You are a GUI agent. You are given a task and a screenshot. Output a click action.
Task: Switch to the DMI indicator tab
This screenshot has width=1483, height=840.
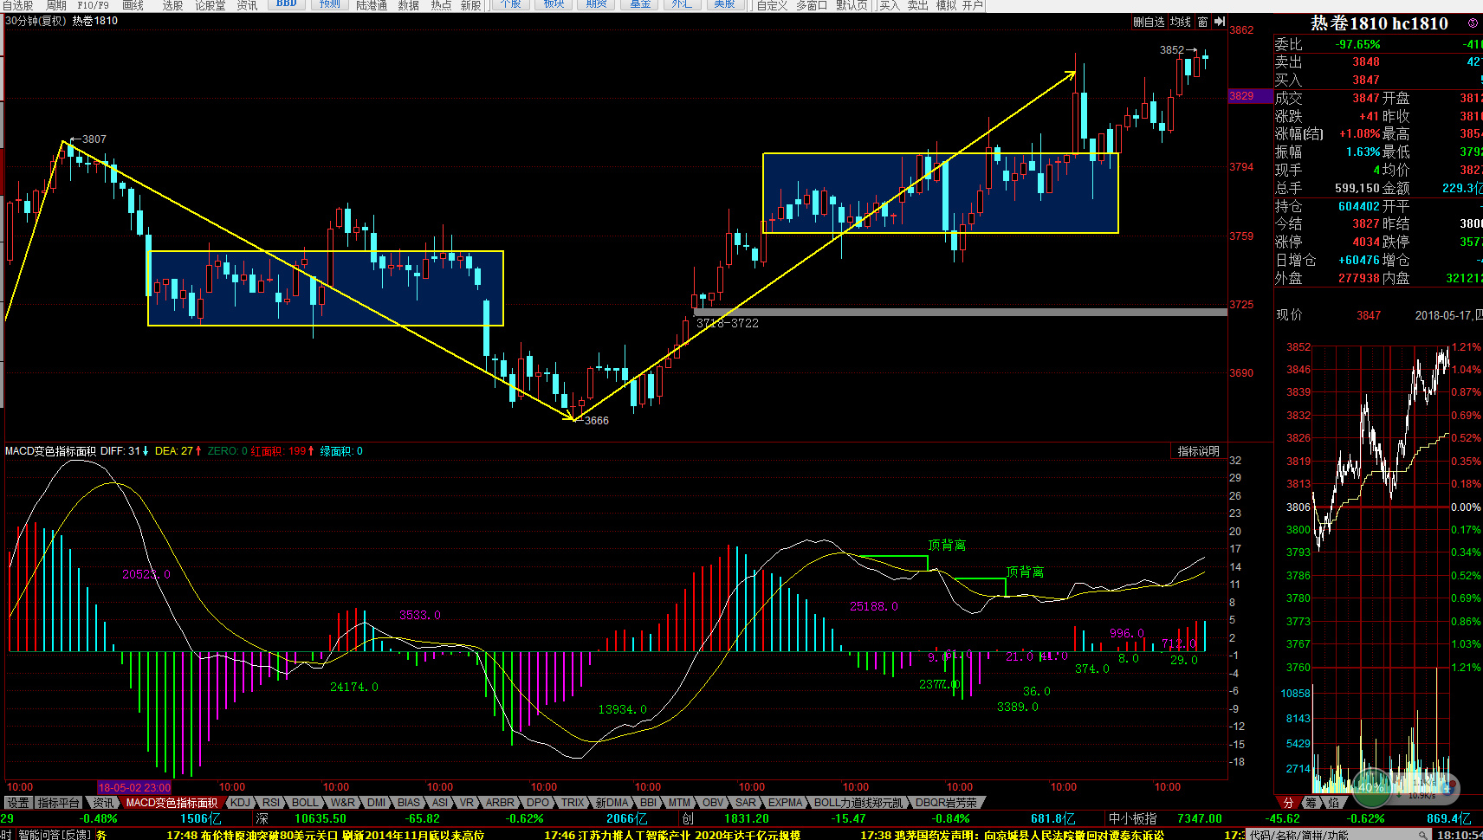tap(376, 803)
